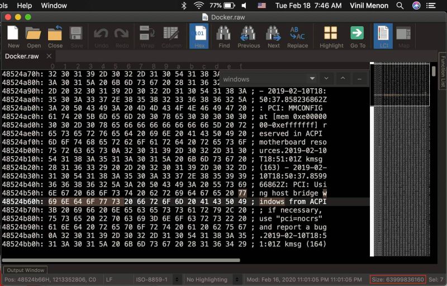
Task: Expand the search history dropdown arrow
Action: tap(312, 79)
